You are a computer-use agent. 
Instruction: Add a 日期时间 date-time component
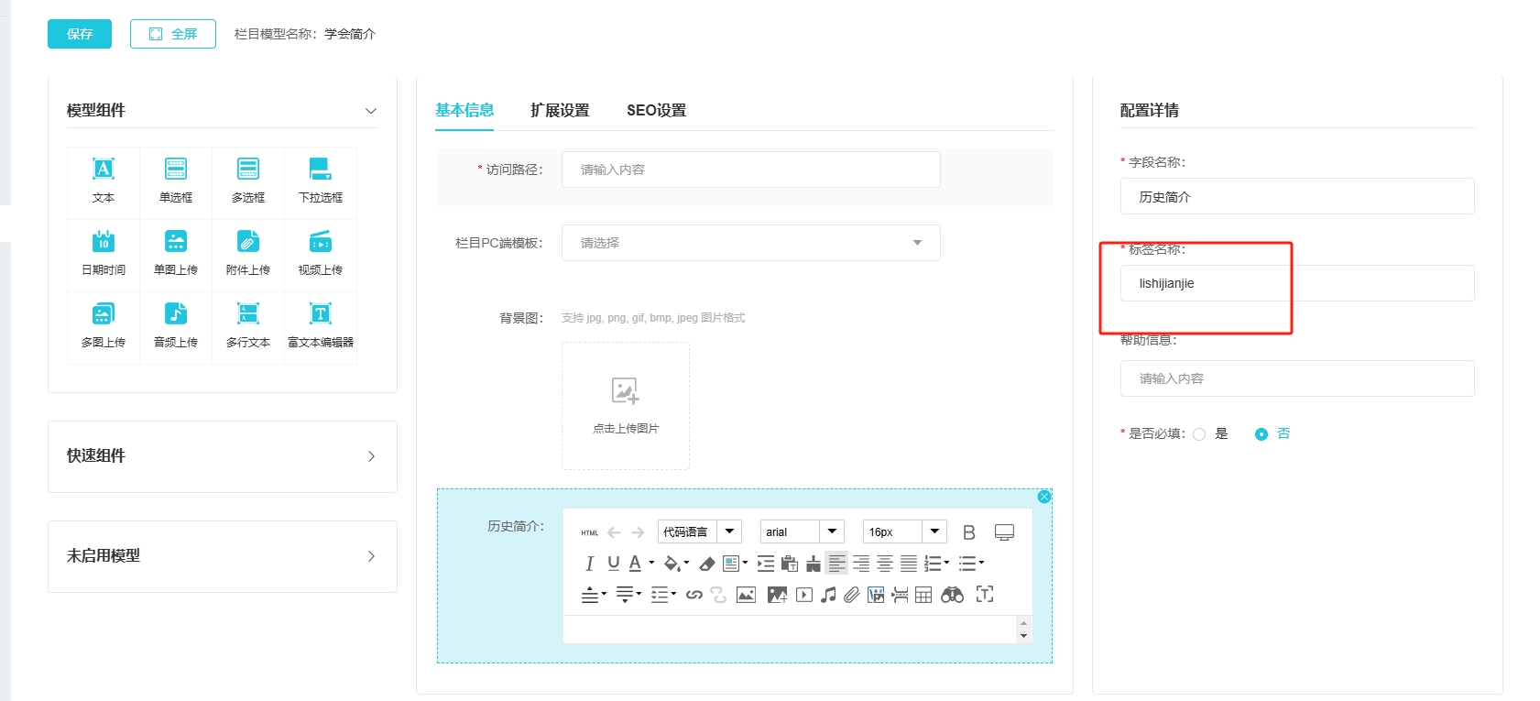click(104, 254)
